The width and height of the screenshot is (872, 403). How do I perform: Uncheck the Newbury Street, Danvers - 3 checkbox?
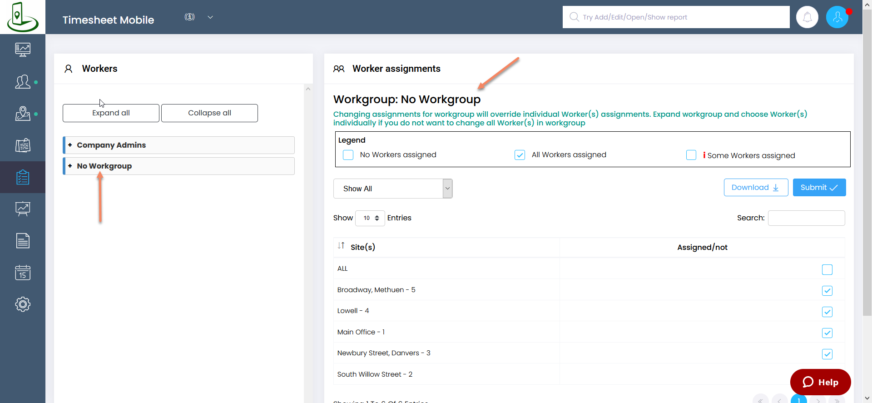tap(827, 354)
